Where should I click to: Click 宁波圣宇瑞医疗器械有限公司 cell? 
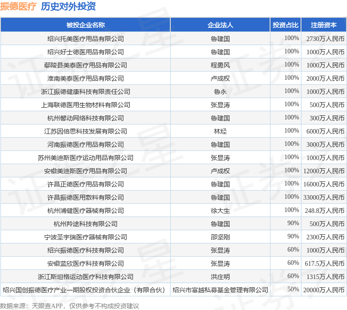point(86,237)
